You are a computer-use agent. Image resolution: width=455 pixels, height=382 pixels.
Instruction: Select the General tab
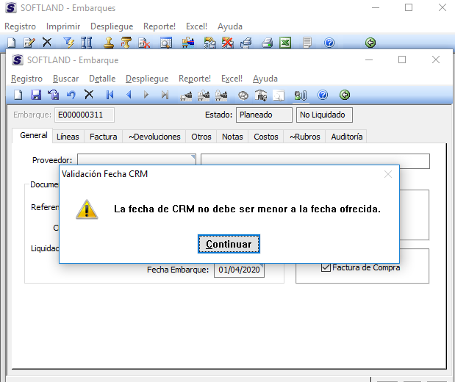point(33,135)
